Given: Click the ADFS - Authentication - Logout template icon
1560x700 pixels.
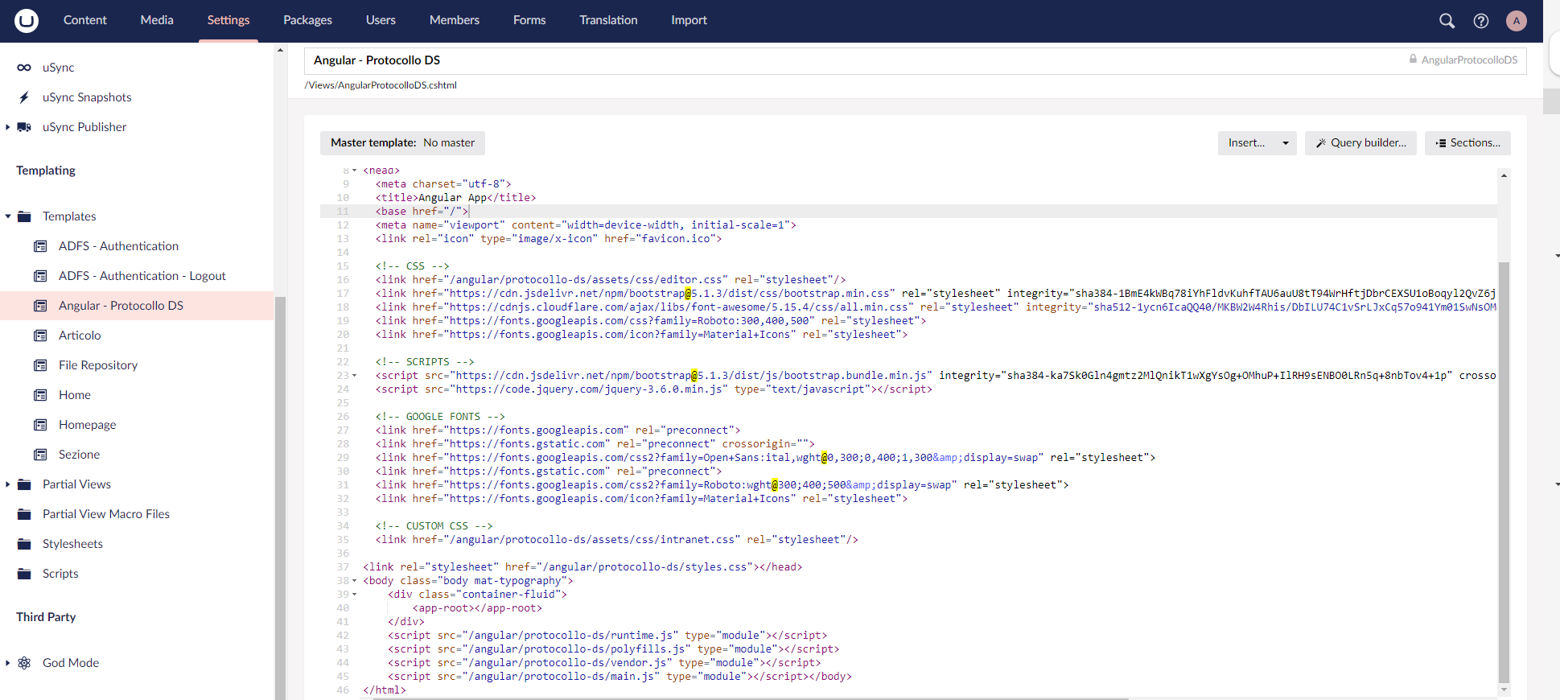Looking at the screenshot, I should tap(40, 276).
